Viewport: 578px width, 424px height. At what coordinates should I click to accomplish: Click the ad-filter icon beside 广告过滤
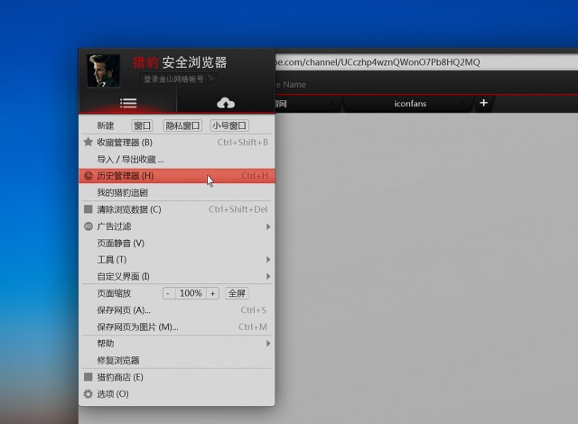tap(89, 226)
